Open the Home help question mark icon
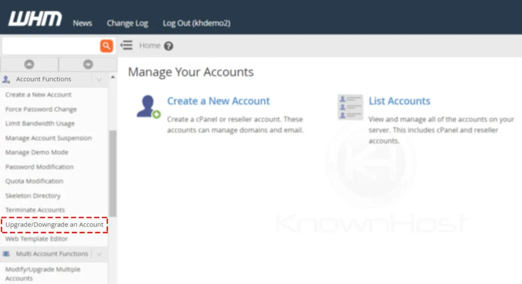522x284 pixels. 168,46
